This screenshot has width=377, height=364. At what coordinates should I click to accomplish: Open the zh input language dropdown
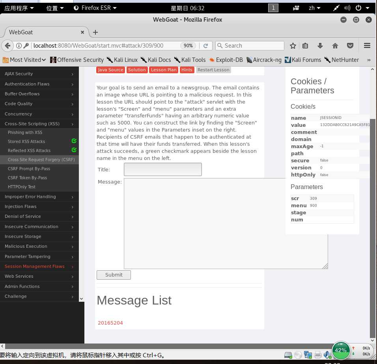tap(314, 8)
